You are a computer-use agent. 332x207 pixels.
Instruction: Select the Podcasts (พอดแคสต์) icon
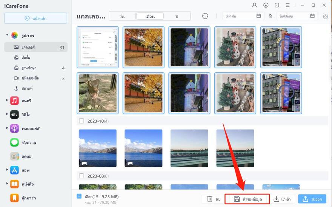(x=14, y=128)
